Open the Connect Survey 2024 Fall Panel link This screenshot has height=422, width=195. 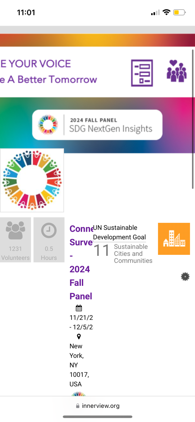click(x=81, y=262)
